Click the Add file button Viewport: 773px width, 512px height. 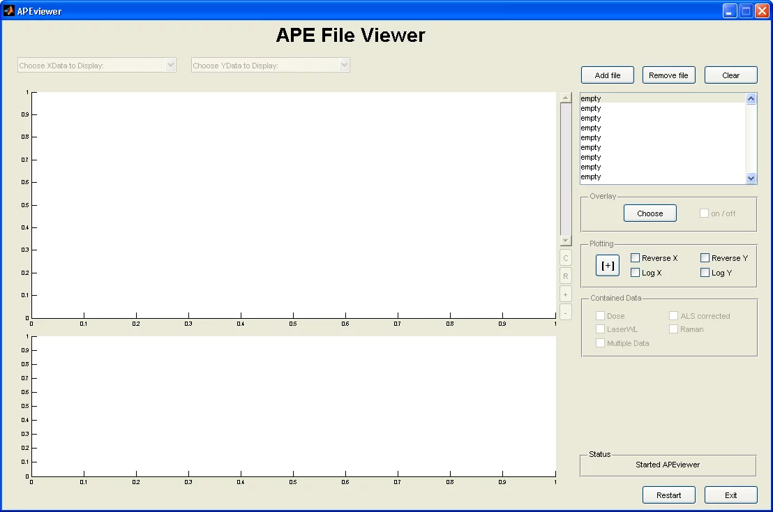pyautogui.click(x=608, y=75)
